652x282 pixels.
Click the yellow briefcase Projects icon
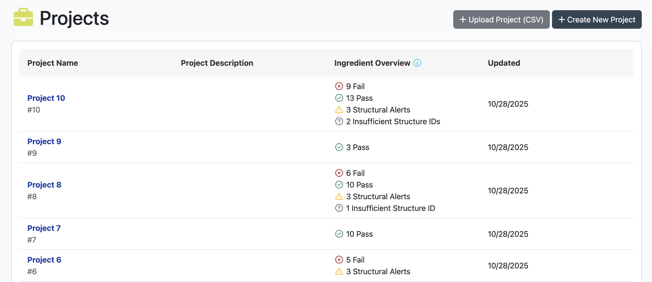point(23,17)
